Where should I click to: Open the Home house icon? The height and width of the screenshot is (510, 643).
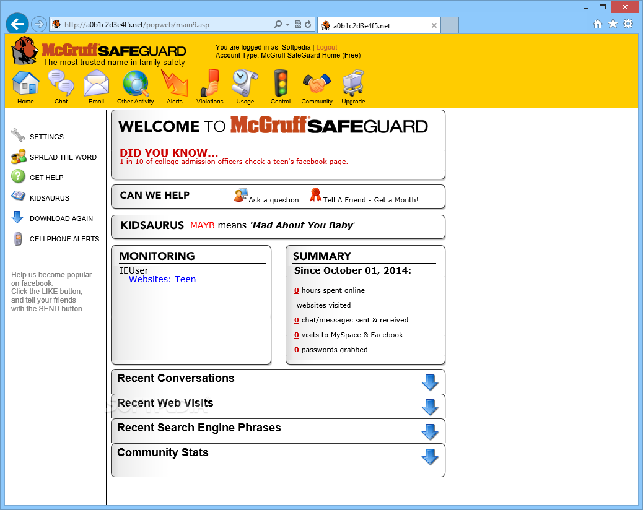25,83
